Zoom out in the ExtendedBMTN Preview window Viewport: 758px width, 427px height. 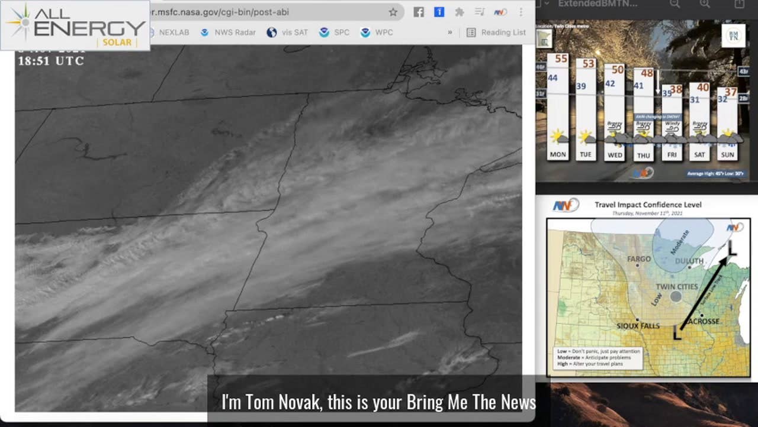pyautogui.click(x=675, y=4)
